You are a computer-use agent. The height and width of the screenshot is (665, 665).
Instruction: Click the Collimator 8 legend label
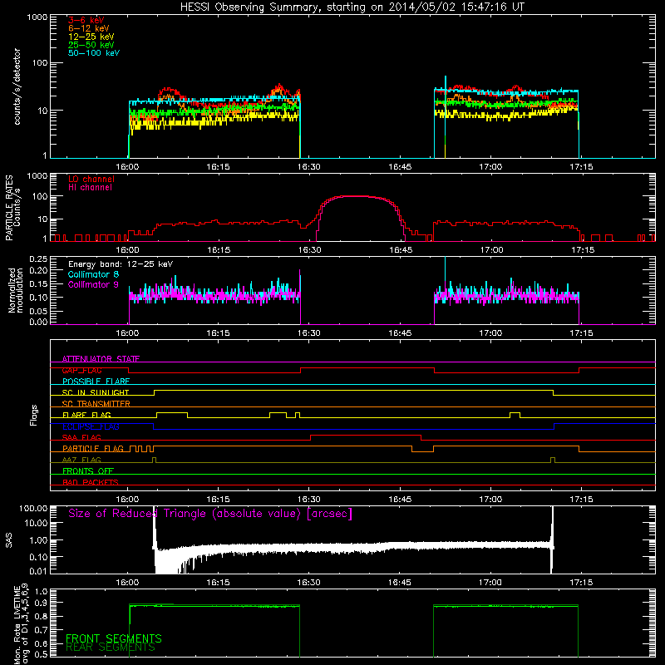(x=93, y=274)
